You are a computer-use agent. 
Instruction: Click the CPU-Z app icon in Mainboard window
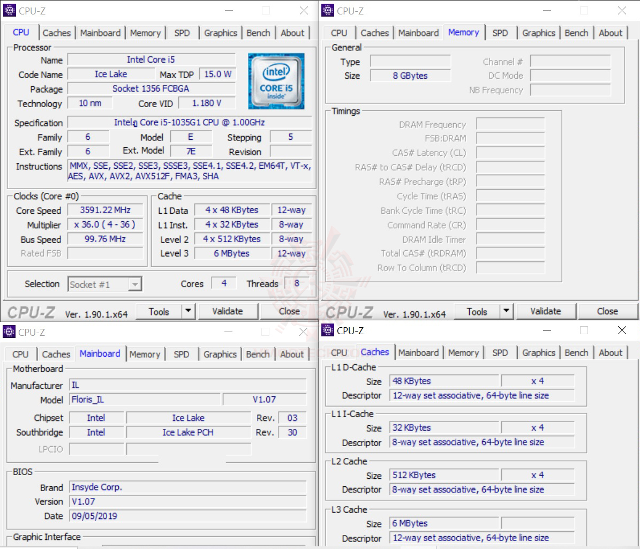(x=9, y=332)
